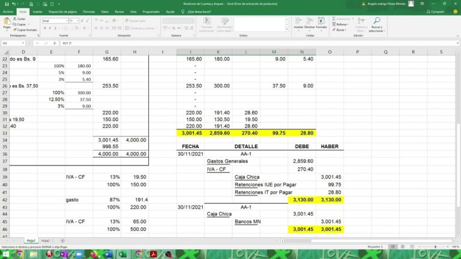Open the Hoja2 sheet tab
461x259 pixels.
coord(45,241)
